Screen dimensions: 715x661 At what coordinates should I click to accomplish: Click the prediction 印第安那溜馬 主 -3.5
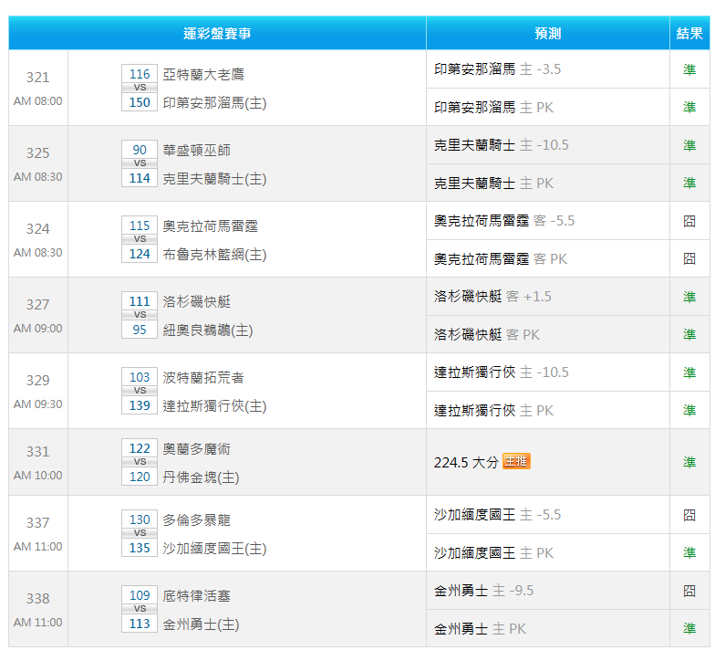coord(498,69)
